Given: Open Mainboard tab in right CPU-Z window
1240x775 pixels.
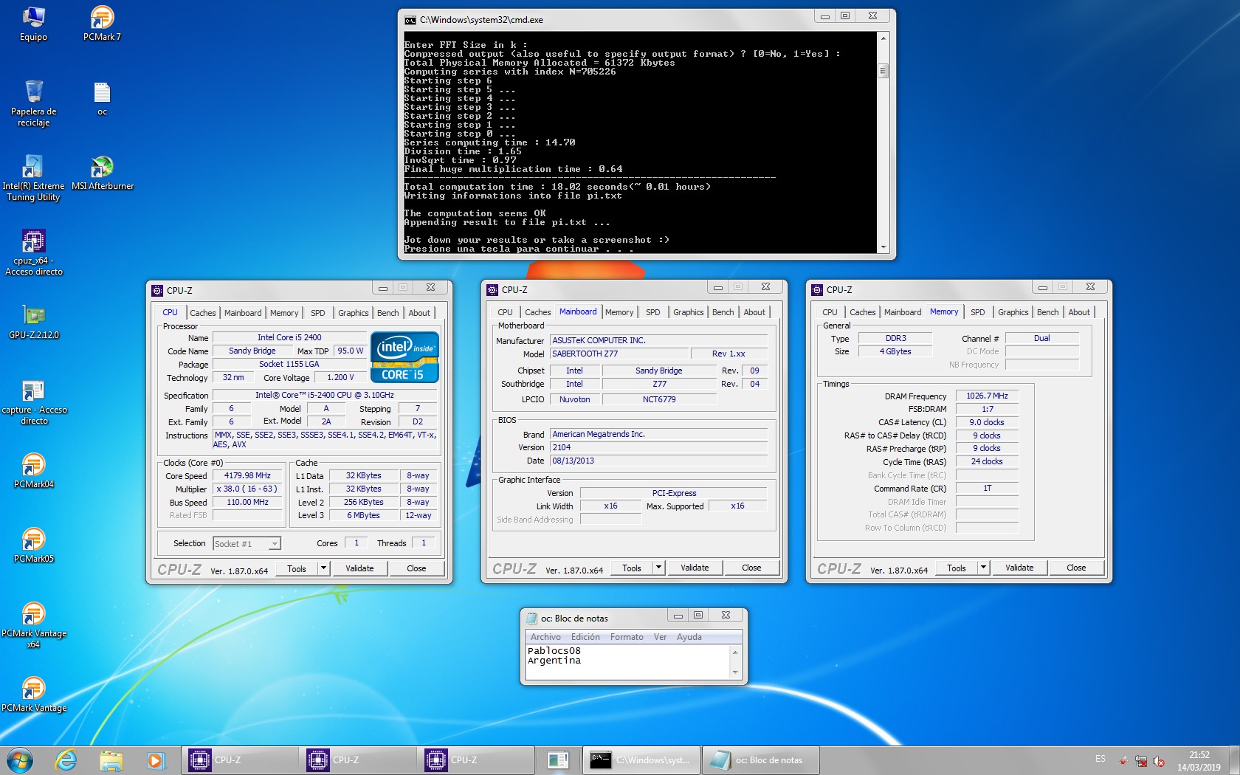Looking at the screenshot, I should pos(903,312).
